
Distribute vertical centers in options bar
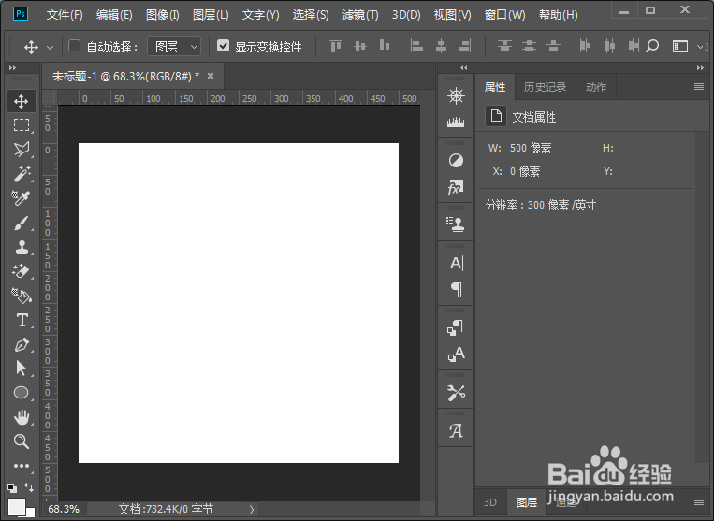(x=529, y=46)
